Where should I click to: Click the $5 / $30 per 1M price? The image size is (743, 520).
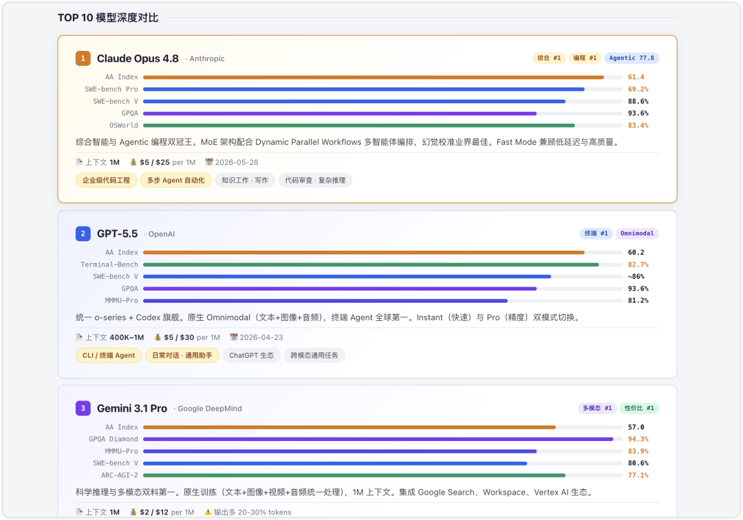click(192, 337)
